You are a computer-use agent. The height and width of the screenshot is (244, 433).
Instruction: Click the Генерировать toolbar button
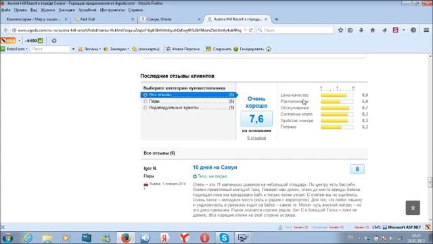pos(249,49)
